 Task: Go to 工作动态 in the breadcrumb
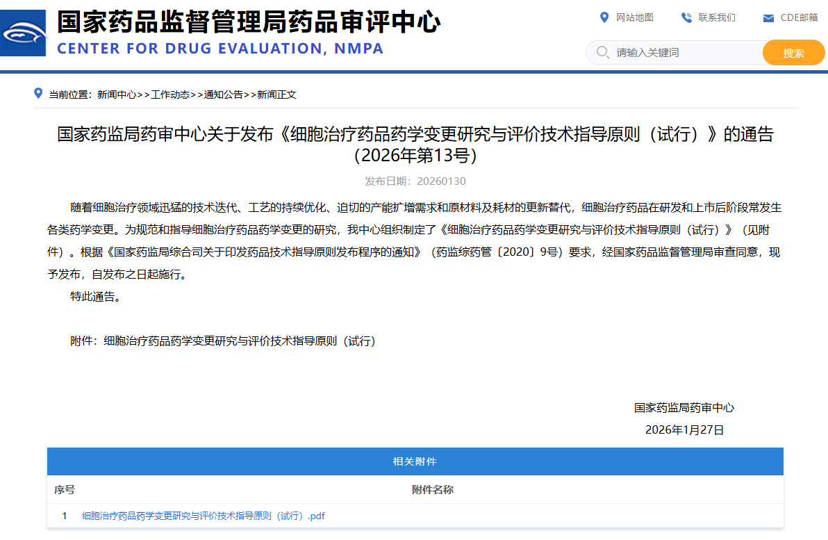click(x=170, y=95)
